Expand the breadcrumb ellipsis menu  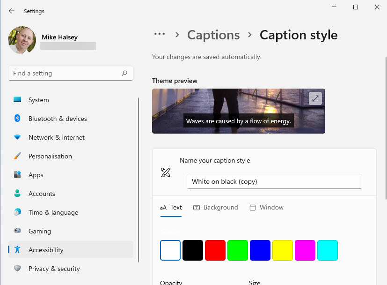[x=160, y=34]
